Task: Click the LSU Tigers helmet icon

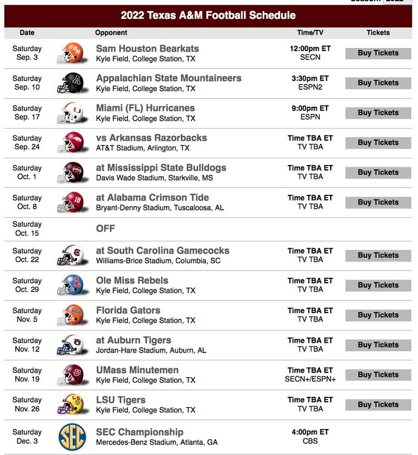Action: 70,405
